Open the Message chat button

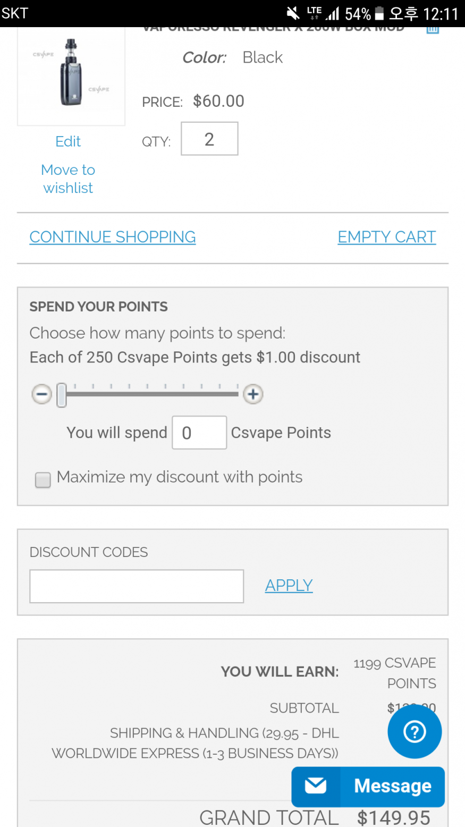point(392,786)
